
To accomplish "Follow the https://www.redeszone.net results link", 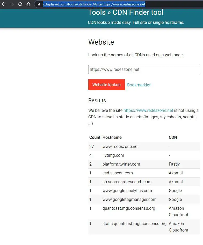I will [148, 111].
